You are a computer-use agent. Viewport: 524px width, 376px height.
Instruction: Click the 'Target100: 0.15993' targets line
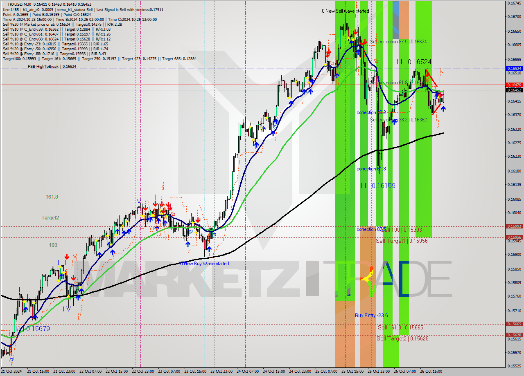point(99,58)
